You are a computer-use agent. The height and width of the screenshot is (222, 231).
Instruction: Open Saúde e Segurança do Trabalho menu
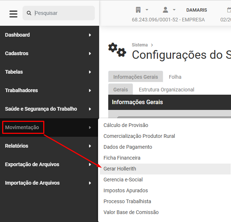click(41, 109)
